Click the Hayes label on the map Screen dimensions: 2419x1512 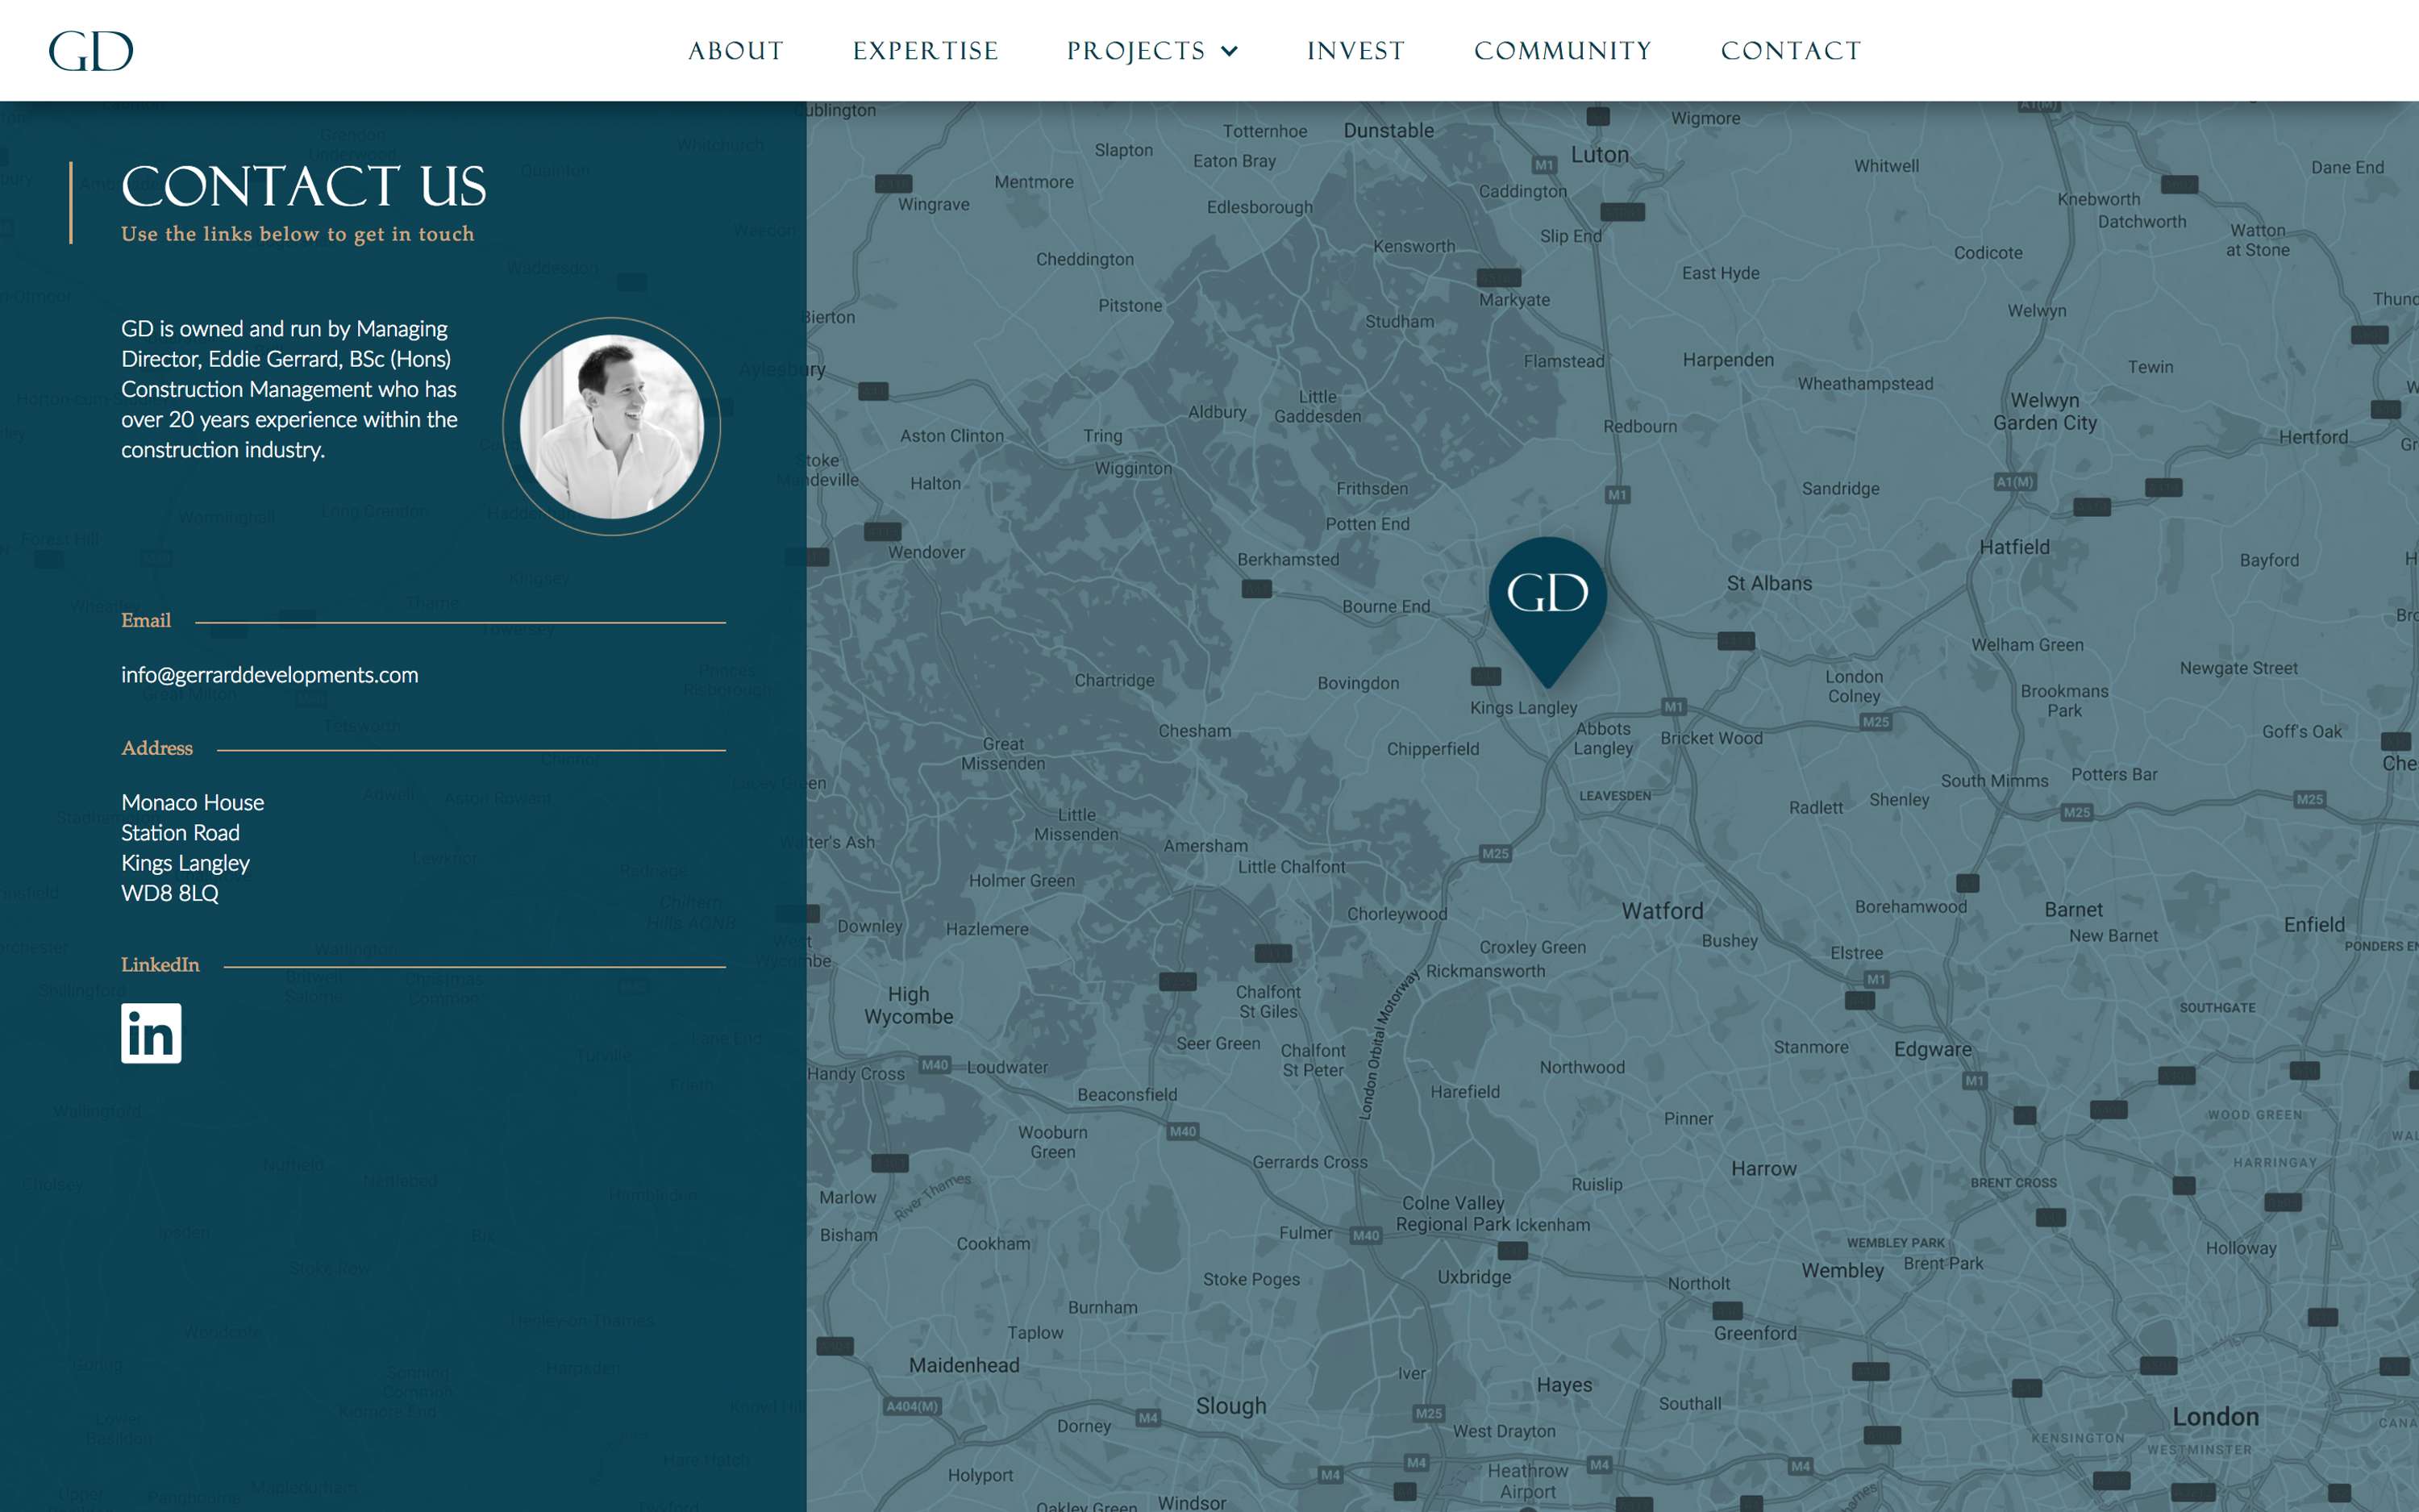click(1564, 1385)
